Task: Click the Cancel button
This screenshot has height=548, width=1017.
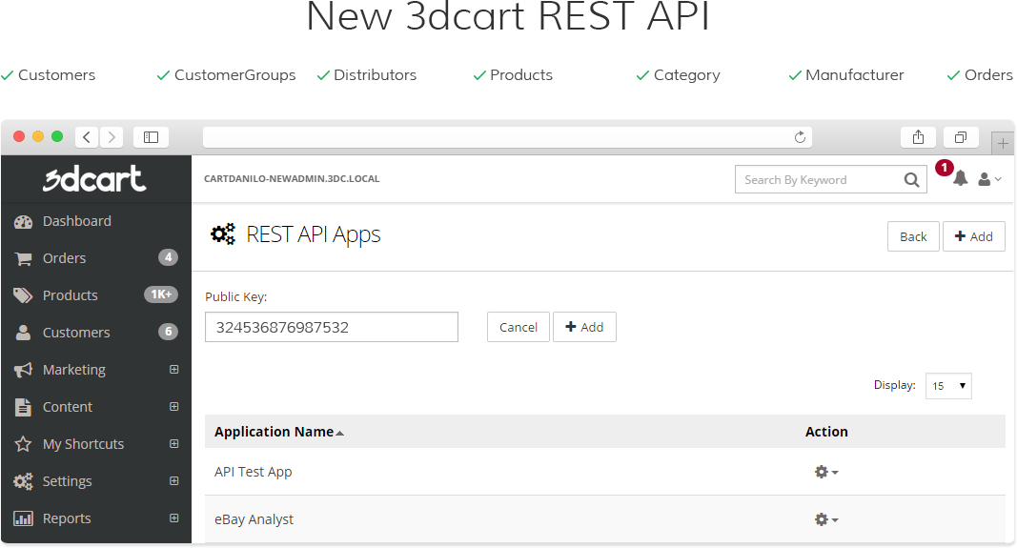Action: pos(519,327)
